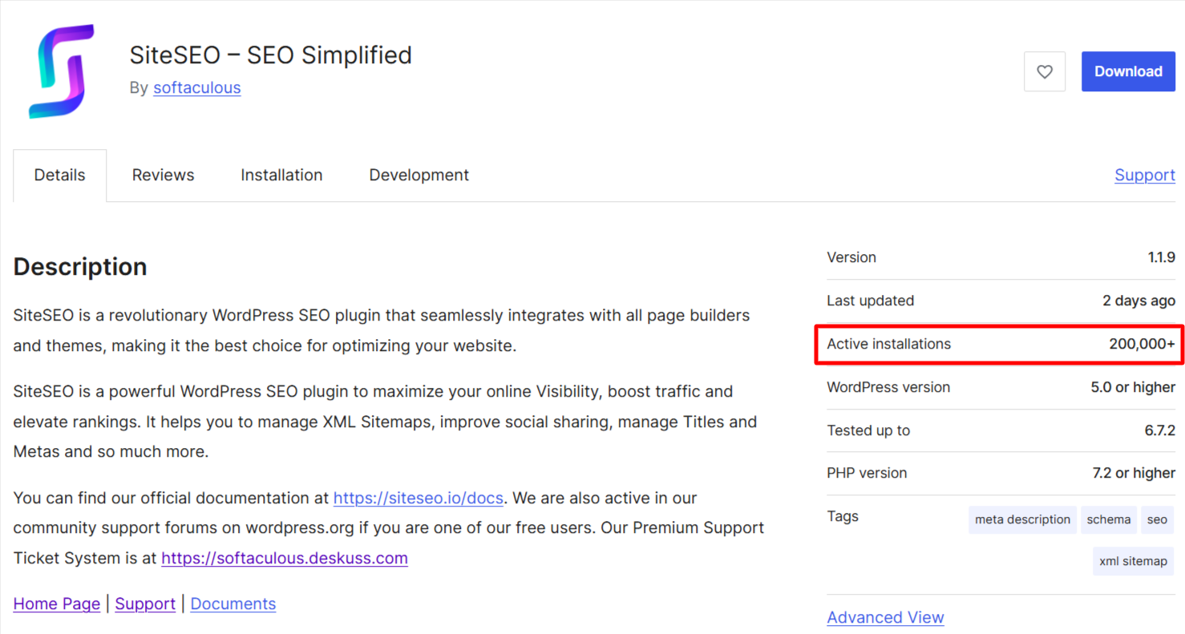Select the xml sitemap tag

pyautogui.click(x=1133, y=561)
